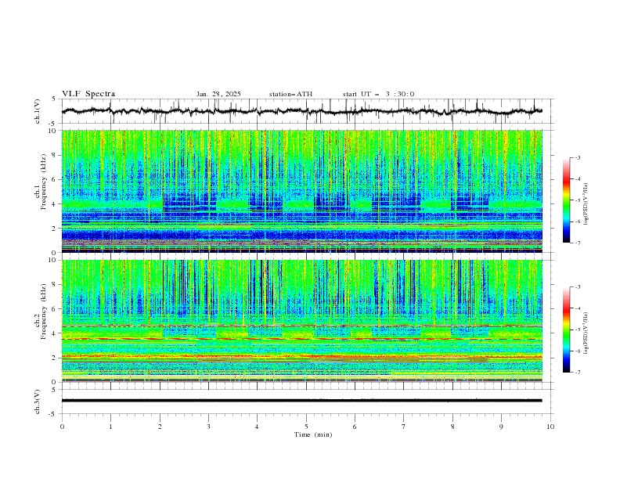This screenshot has height=479, width=620.
Task: Click the "Time (min)" x-axis label
Action: tap(313, 434)
